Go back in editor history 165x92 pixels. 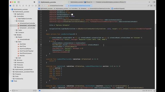pyautogui.click(x=42, y=6)
